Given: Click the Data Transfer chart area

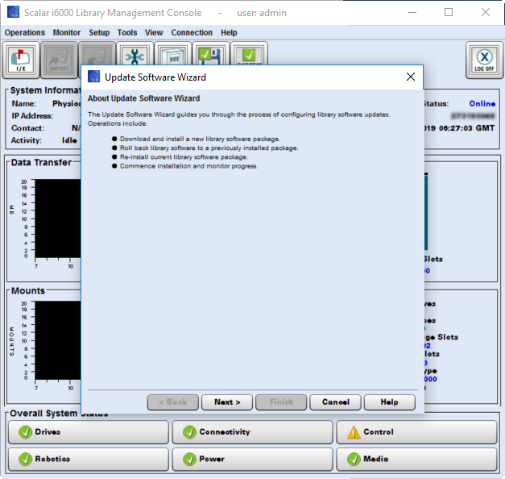Looking at the screenshot, I should 58,219.
